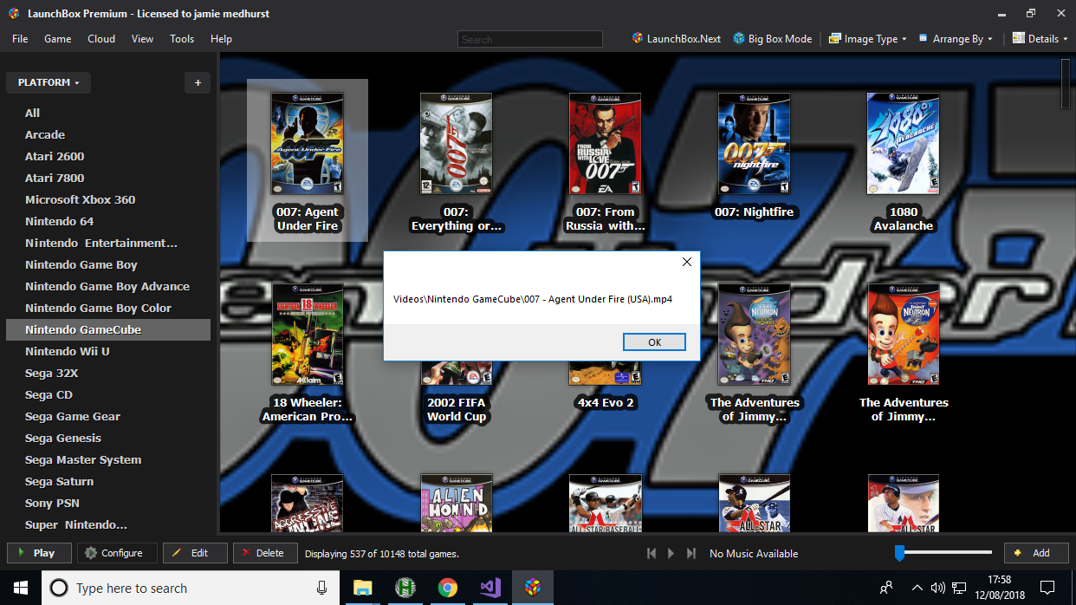The height and width of the screenshot is (605, 1076).
Task: Open the Cloud menu
Action: click(101, 39)
